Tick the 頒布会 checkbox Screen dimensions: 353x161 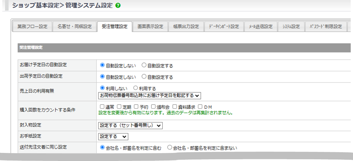(x=153, y=107)
